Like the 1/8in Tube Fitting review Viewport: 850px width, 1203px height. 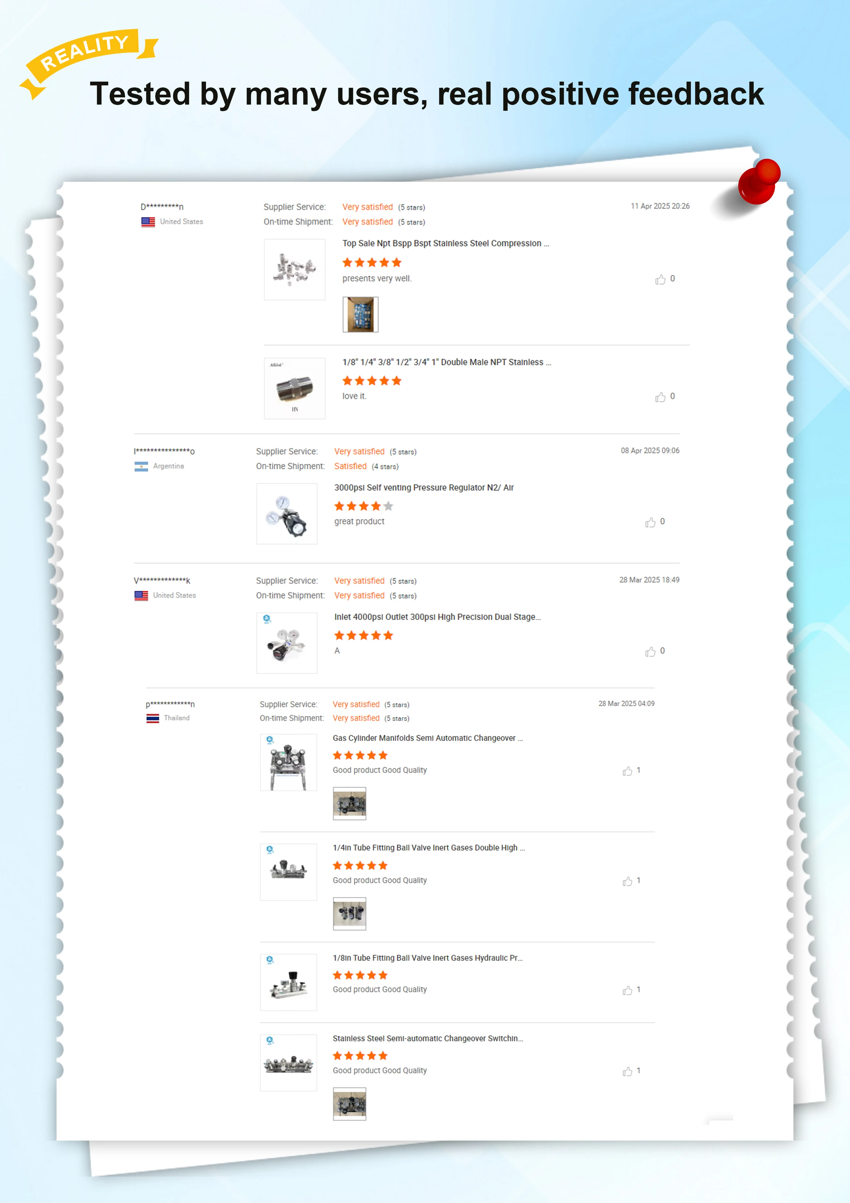[627, 990]
